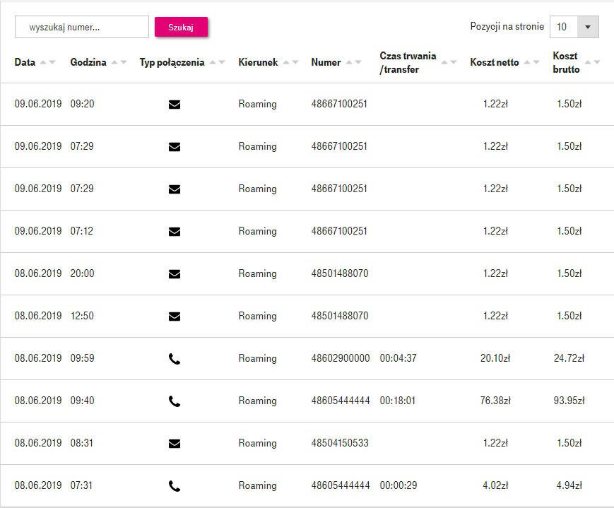Sort by the Godzina column arrows
Image resolution: width=614 pixels, height=508 pixels.
coord(119,62)
